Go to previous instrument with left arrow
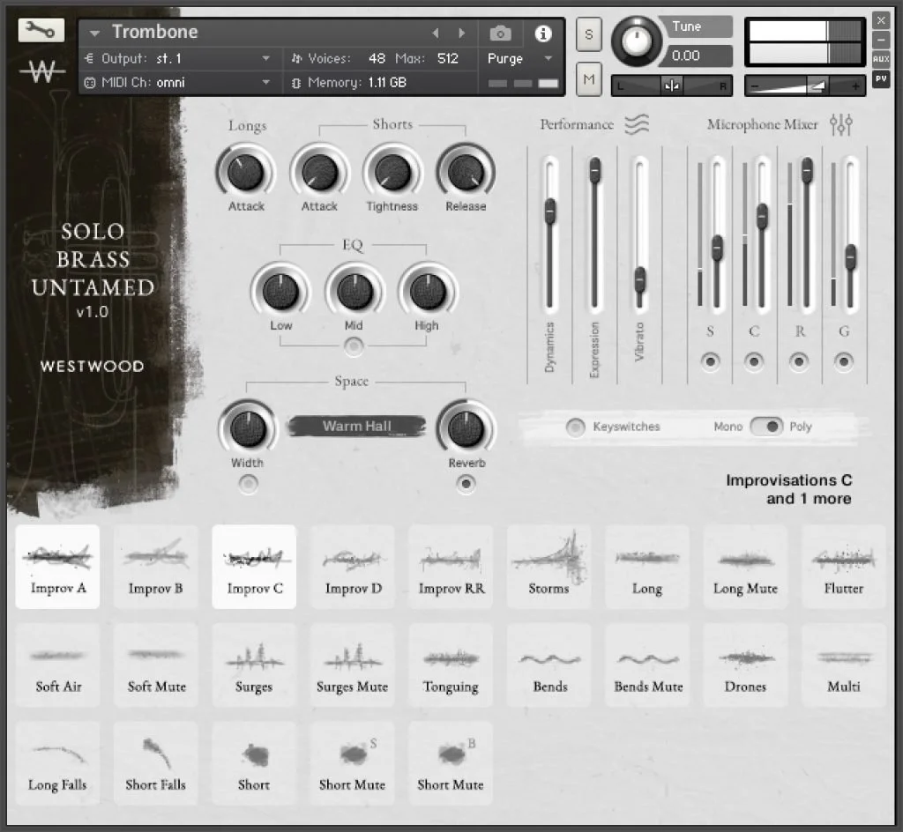 tap(436, 33)
